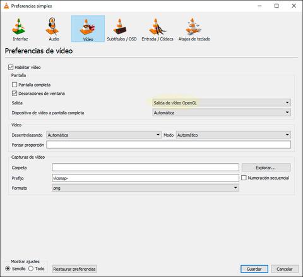Click into the Carpeta path field
This screenshot has height=277, width=303.
point(145,168)
